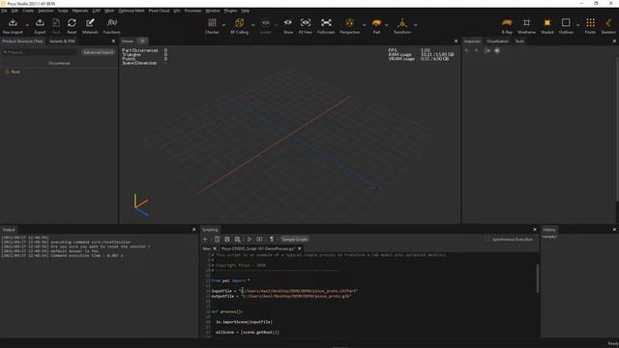Viewport: 619px width, 348px height.
Task: Click the Part selection mode icon
Action: point(376,23)
